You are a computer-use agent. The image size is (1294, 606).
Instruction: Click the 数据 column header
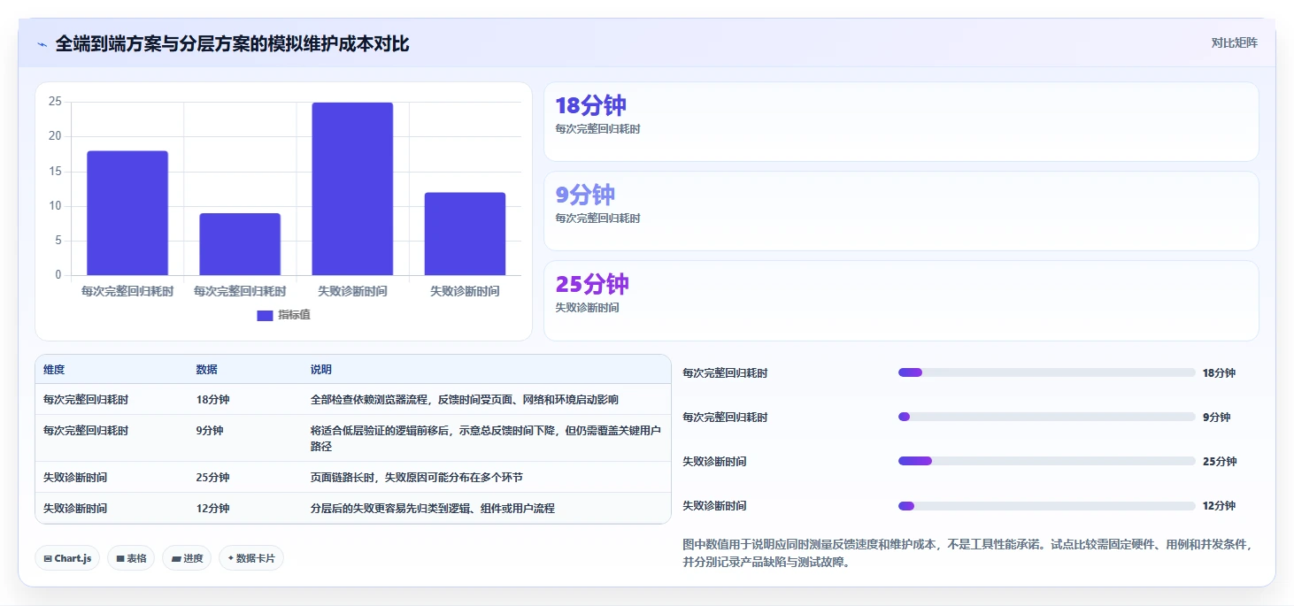pyautogui.click(x=207, y=370)
